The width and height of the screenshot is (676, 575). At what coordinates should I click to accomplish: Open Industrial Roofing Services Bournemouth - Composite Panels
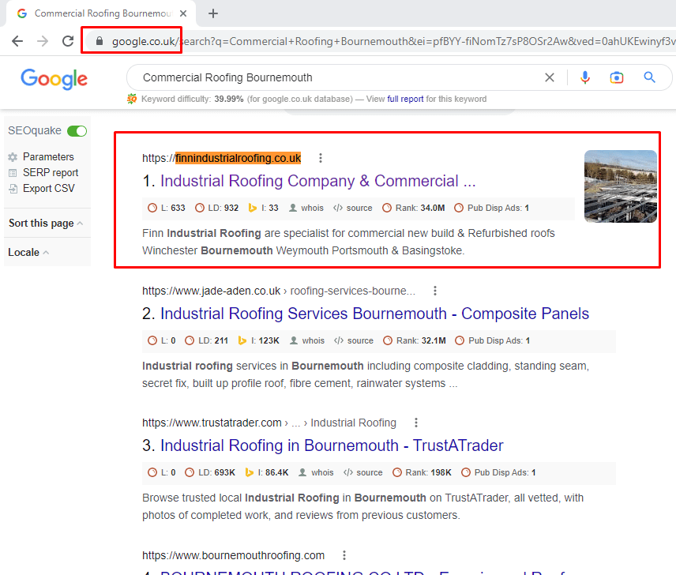coord(374,314)
